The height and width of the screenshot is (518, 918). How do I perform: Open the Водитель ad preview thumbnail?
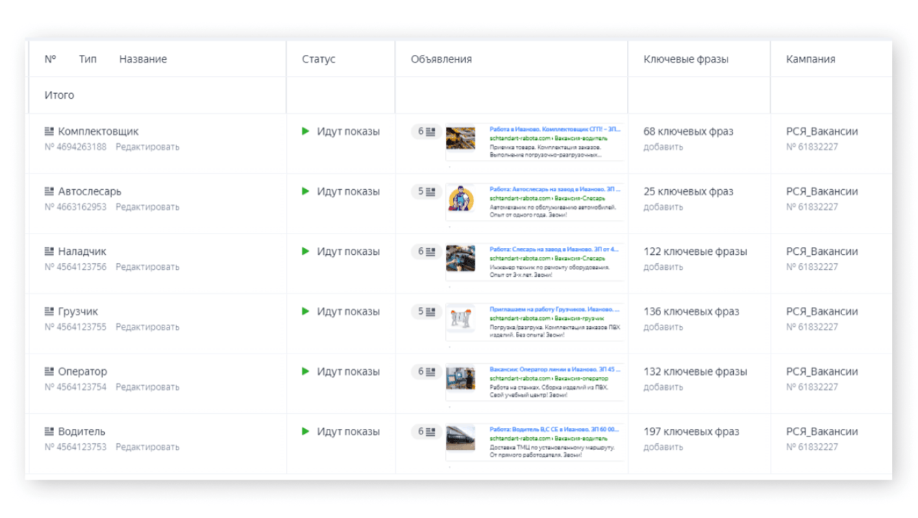click(x=460, y=438)
